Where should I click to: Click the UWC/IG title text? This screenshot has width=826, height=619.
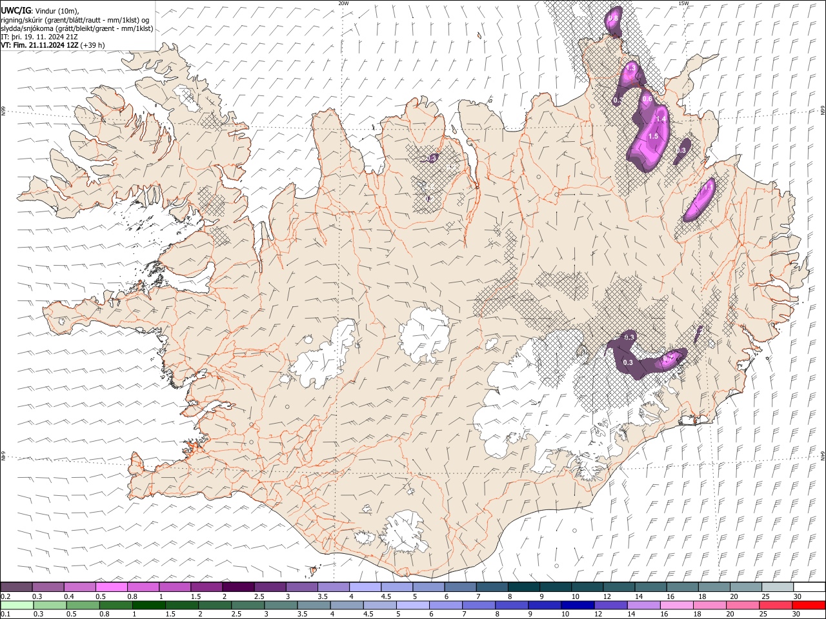[15, 10]
